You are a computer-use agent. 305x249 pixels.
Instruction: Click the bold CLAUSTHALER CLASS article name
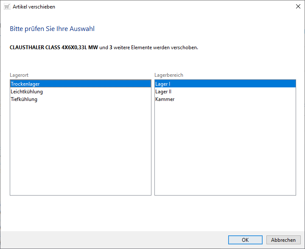point(53,48)
